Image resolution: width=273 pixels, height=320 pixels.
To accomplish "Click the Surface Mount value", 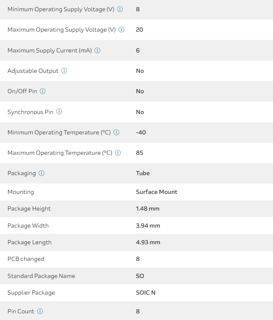I will click(x=156, y=192).
